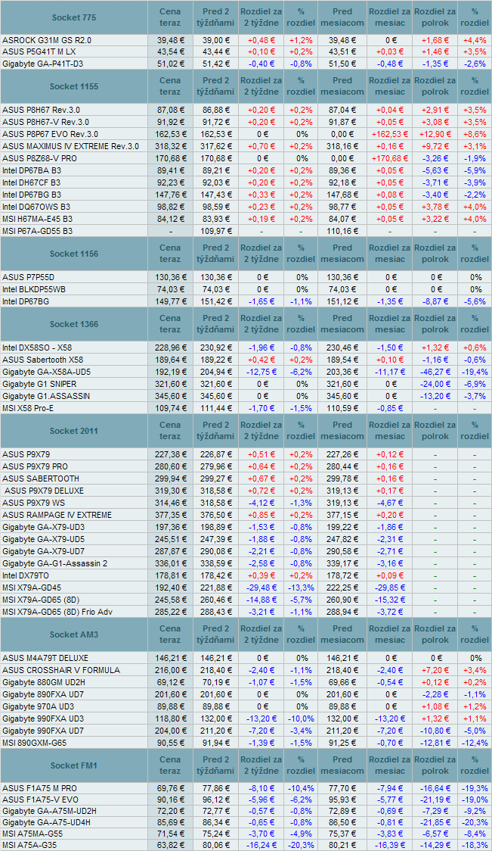The height and width of the screenshot is (851, 492).
Task: Click 'MSI A75A-G35' product name
Action: [29, 845]
